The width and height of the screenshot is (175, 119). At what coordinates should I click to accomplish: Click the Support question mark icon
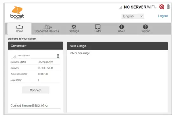145,27
